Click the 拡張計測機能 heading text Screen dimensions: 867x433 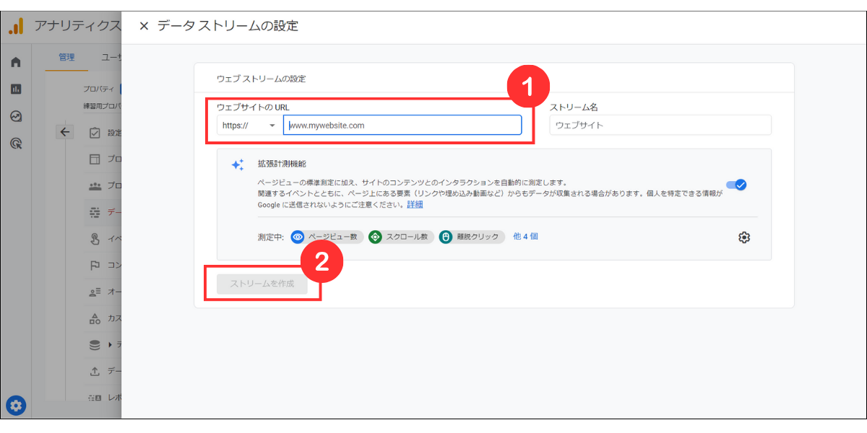[x=282, y=164]
